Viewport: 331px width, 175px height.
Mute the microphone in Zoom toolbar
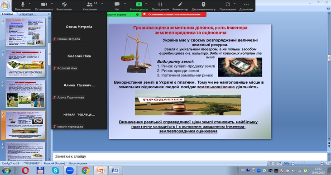(x=23, y=4)
